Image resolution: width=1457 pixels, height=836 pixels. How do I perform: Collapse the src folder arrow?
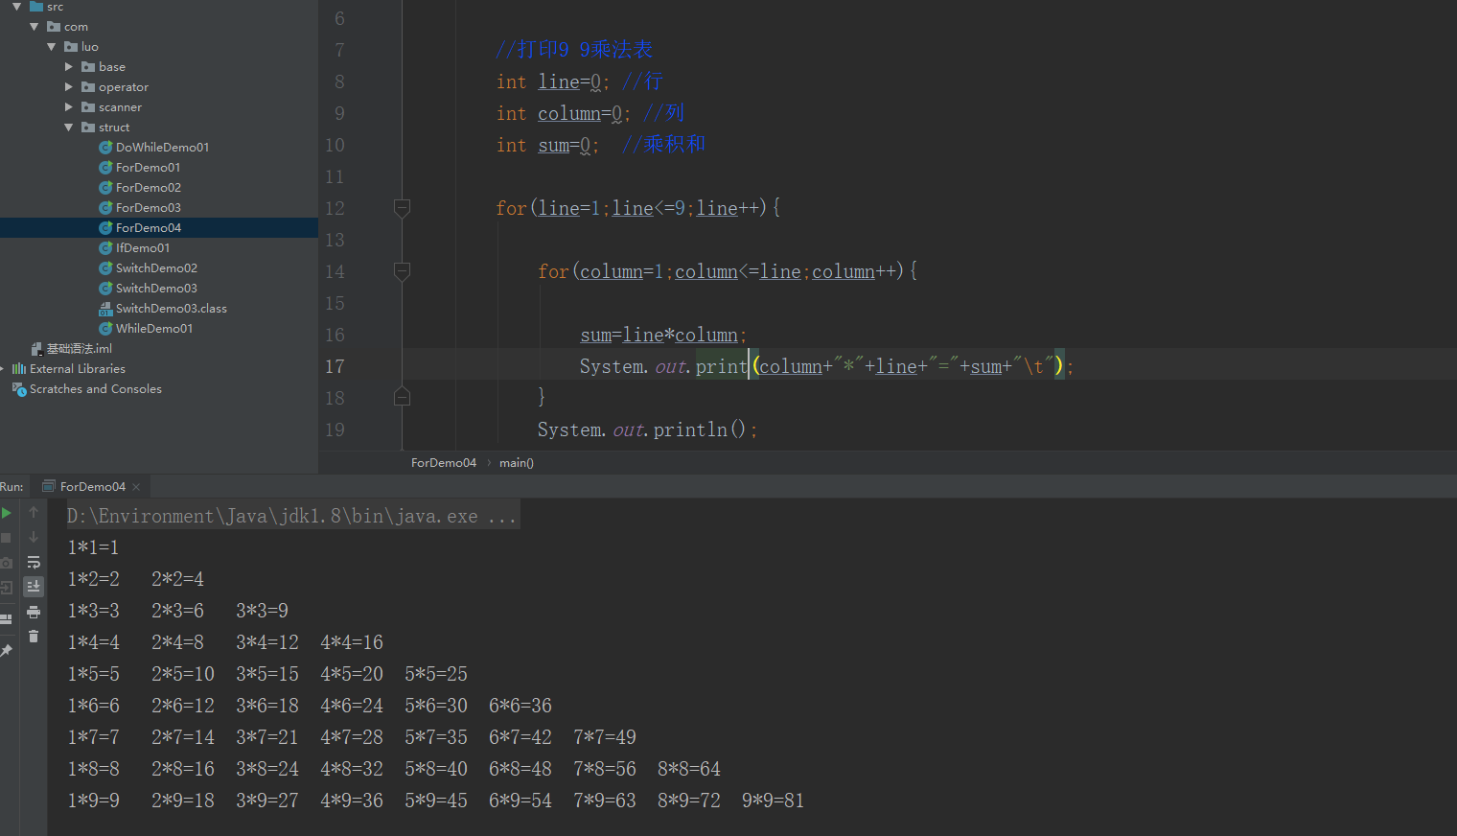pyautogui.click(x=16, y=7)
